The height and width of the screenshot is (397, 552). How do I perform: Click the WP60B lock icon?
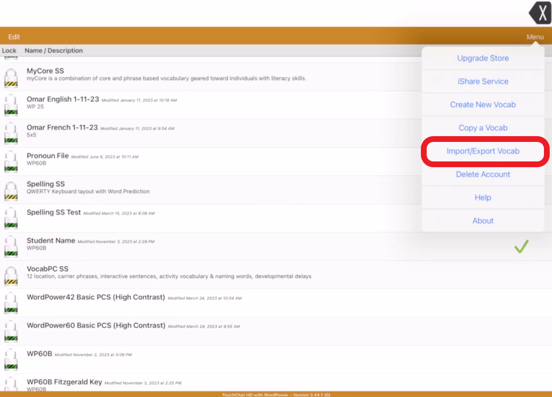[x=11, y=360]
